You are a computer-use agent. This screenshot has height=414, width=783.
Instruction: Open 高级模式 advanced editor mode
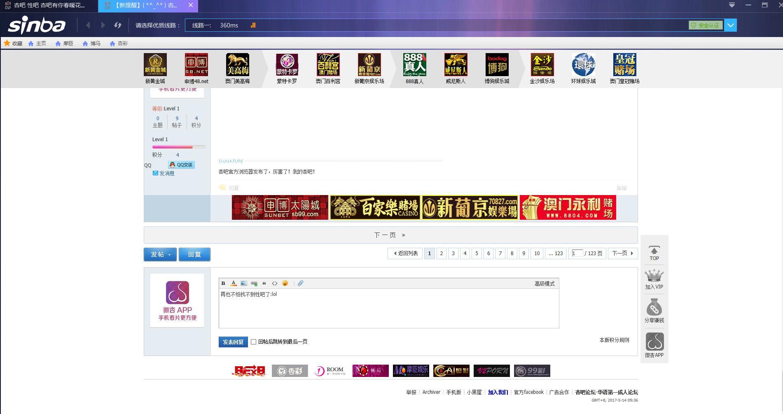545,284
